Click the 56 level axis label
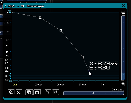 pyautogui.click(x=7, y=52)
